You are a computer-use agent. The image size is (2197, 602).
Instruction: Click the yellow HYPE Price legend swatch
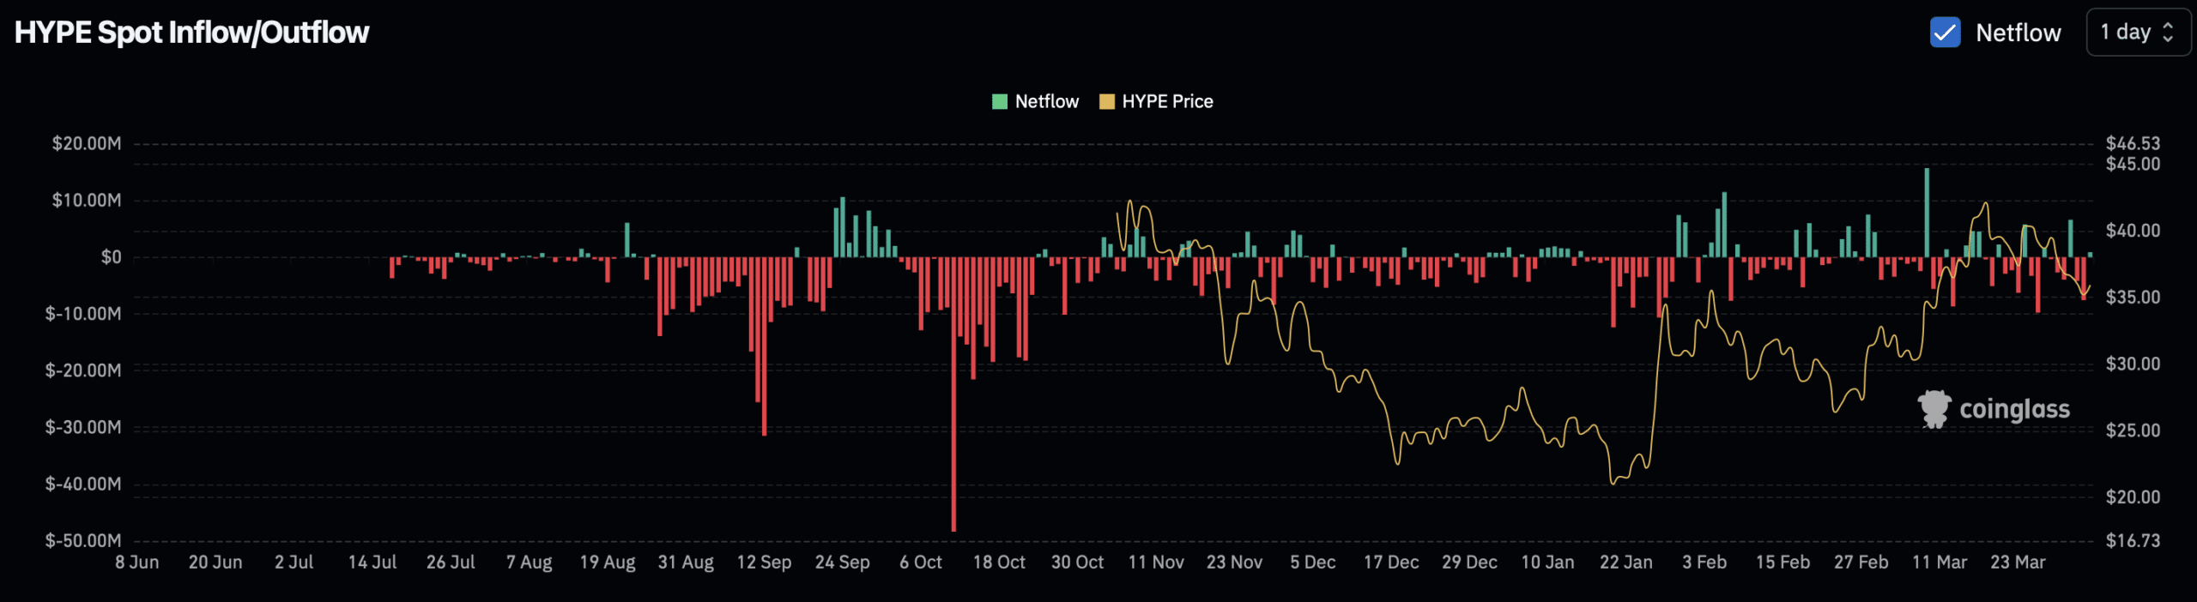[x=1106, y=102]
